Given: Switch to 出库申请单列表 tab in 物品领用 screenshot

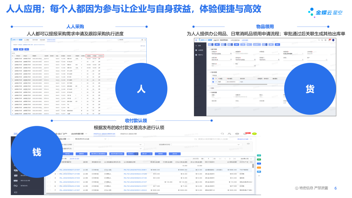Looking at the screenshot, I should click(235, 40).
